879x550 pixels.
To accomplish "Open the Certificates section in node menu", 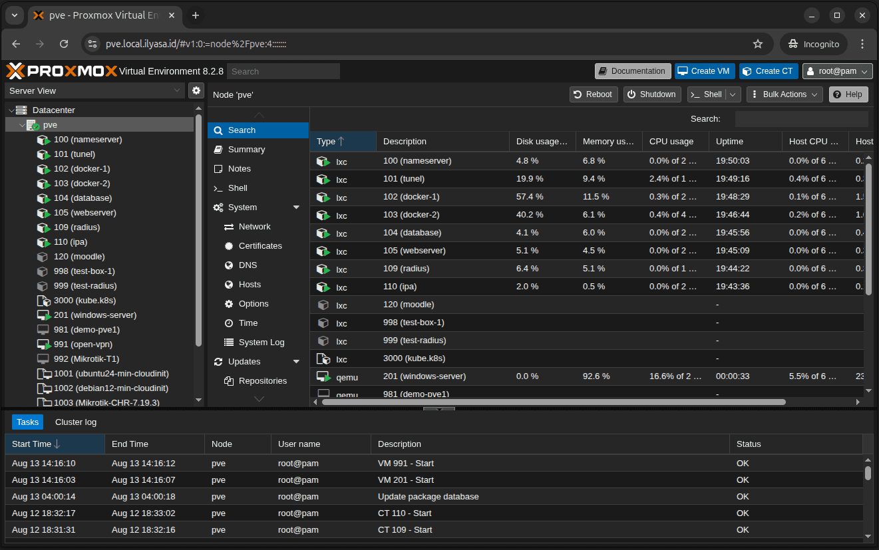I will [260, 246].
